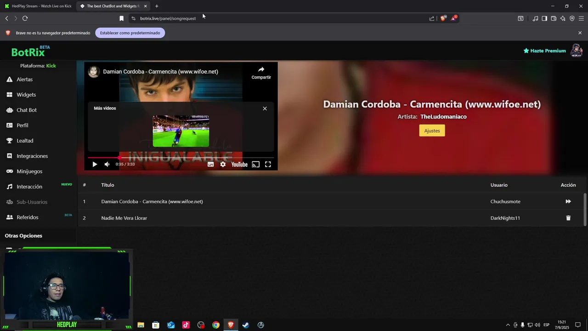Viewport: 588px width, 331px height.
Task: Click the YouTube channel avatar
Action: 94,72
